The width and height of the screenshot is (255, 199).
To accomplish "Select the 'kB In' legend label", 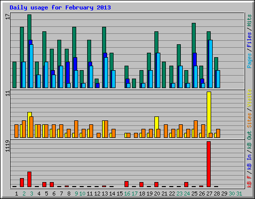I will [249, 162].
